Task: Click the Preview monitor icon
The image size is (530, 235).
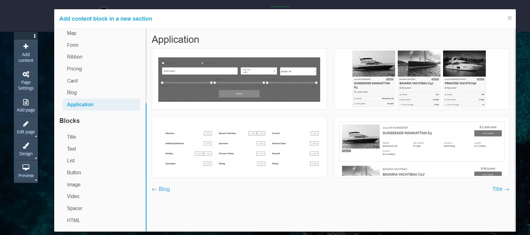Action: click(26, 167)
